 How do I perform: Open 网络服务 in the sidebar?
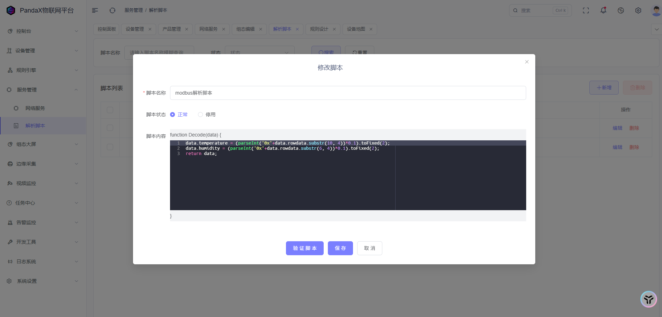click(35, 108)
